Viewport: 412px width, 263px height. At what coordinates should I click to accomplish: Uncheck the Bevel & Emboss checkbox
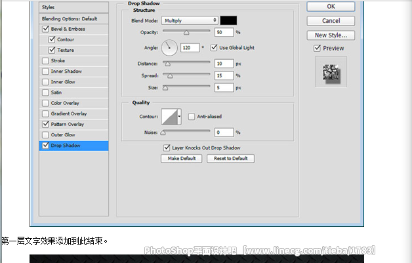[x=45, y=29]
